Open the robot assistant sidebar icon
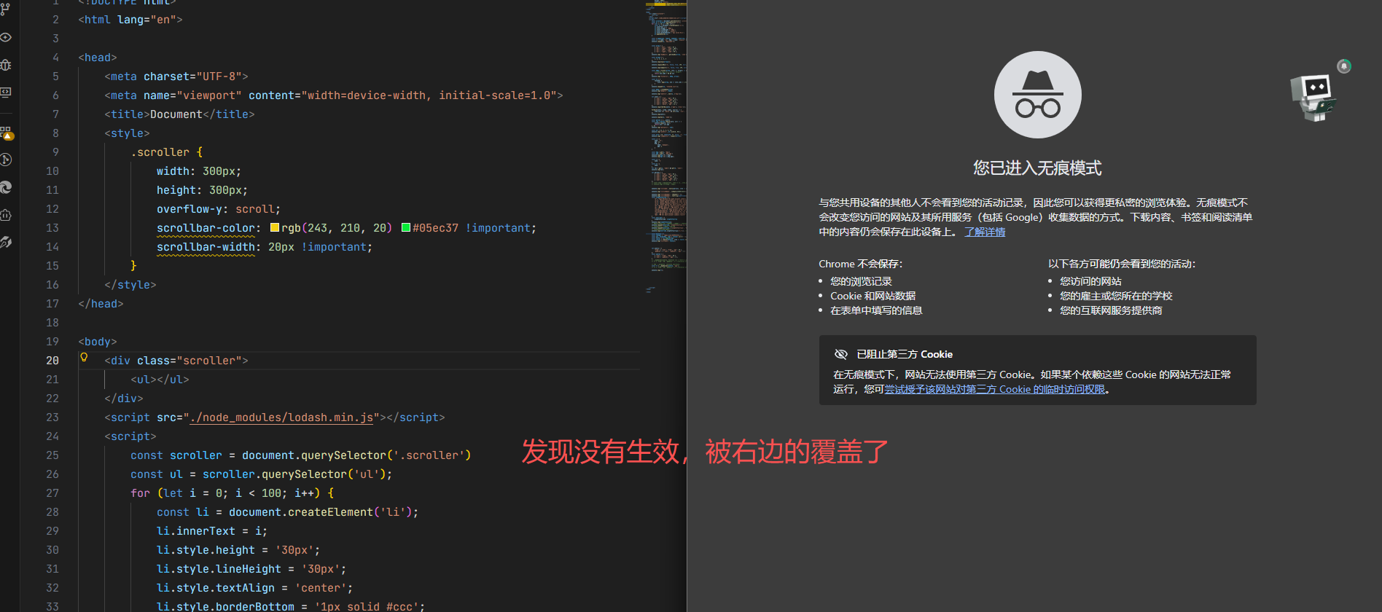Screen dimensions: 1382x612 [6, 215]
